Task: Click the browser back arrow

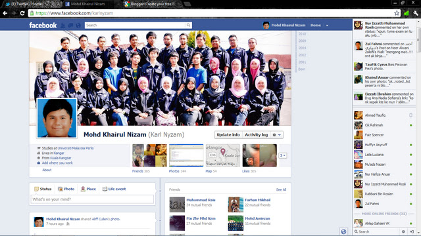Action: tap(5, 13)
